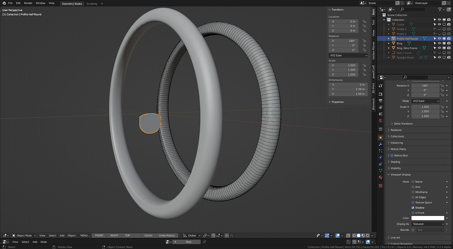The image size is (453, 249).
Task: Open the Physics properties tab icon
Action: [380, 157]
